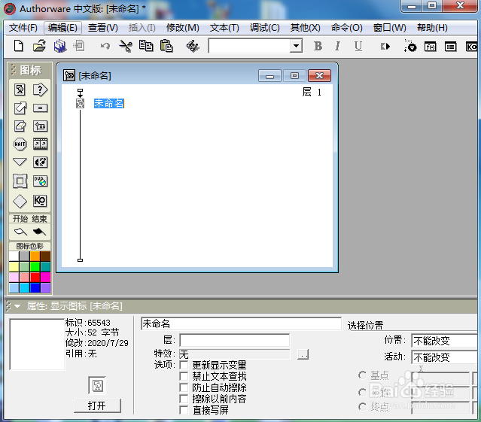Click the Copy toolbar icon
The width and height of the screenshot is (481, 422).
point(146,47)
